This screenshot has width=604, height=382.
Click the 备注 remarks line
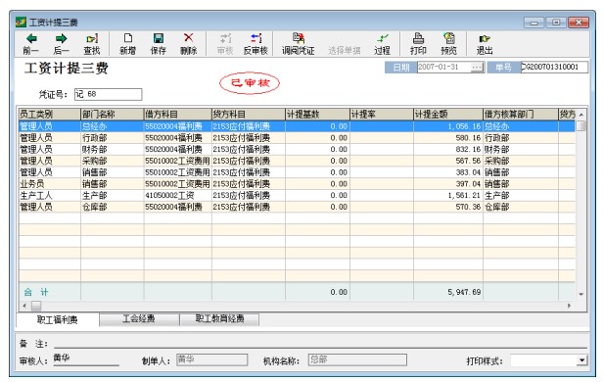pos(320,344)
